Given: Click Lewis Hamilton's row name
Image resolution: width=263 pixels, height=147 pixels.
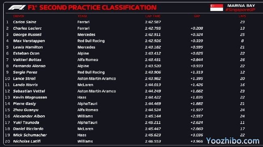Looking at the screenshot, I should click(x=28, y=47).
